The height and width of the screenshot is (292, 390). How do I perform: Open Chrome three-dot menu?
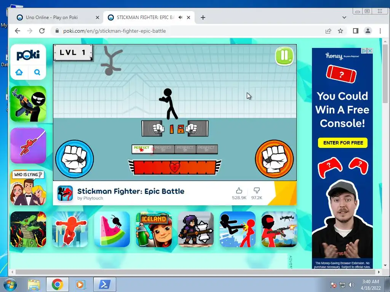tap(380, 31)
